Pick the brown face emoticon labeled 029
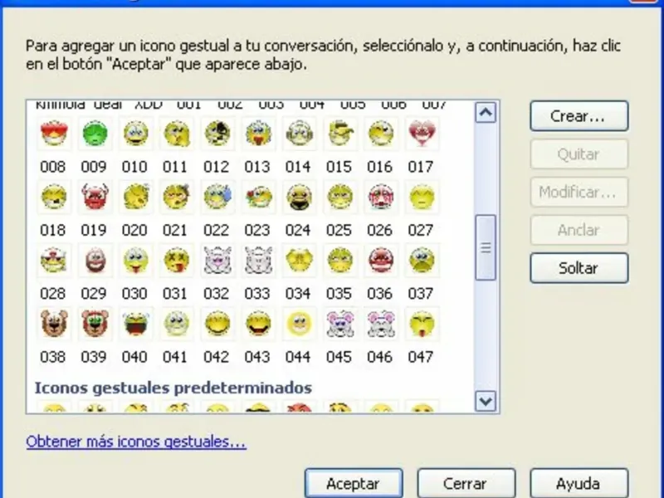The width and height of the screenshot is (664, 498). (95, 261)
